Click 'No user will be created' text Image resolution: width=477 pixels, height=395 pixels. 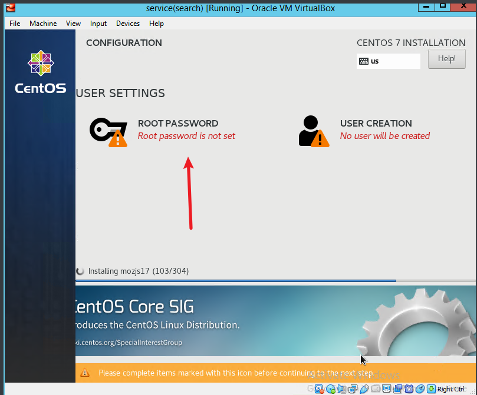pos(385,136)
